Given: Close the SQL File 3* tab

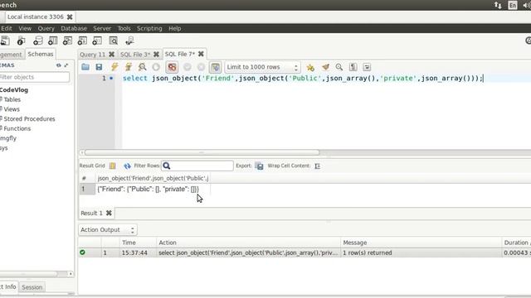Looking at the screenshot, I should tap(156, 54).
